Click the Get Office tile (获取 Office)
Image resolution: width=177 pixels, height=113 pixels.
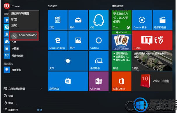pyautogui.click(x=122, y=81)
